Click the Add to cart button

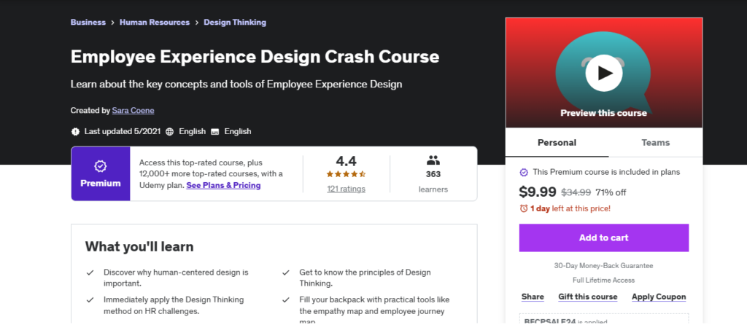(603, 238)
